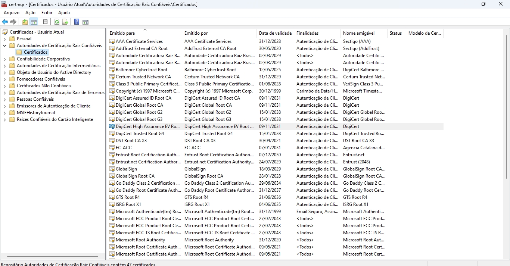Click the certificate icon beside DigiCert High Assurance EV

pyautogui.click(x=112, y=126)
